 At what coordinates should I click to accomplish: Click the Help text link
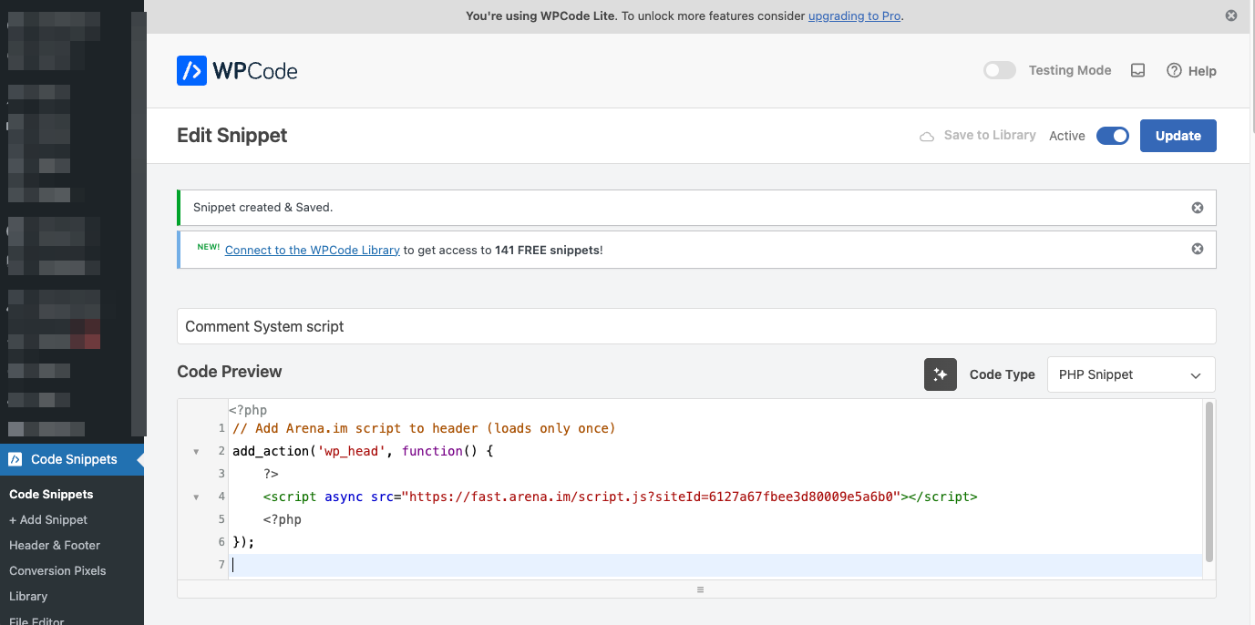(x=1202, y=71)
